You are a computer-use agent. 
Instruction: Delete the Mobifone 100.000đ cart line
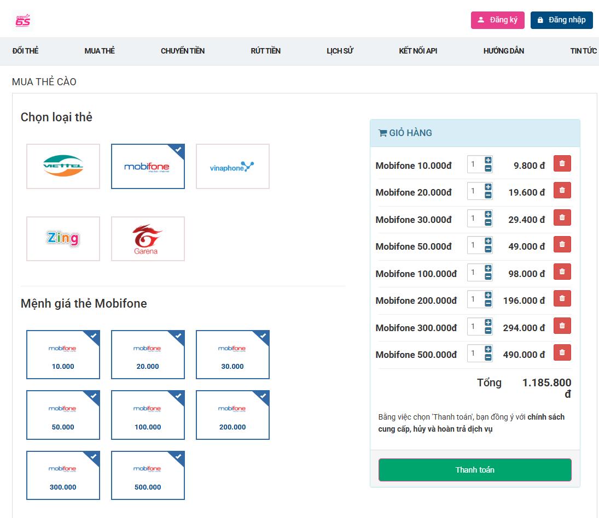pos(562,272)
